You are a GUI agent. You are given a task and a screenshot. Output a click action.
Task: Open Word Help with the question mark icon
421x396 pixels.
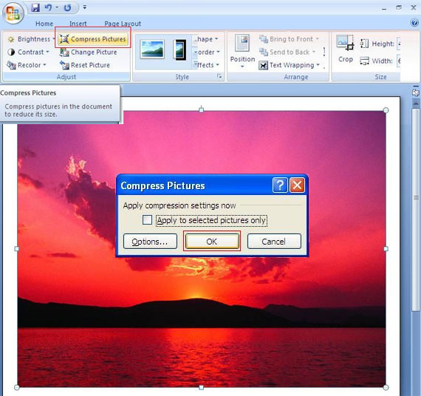tap(414, 23)
